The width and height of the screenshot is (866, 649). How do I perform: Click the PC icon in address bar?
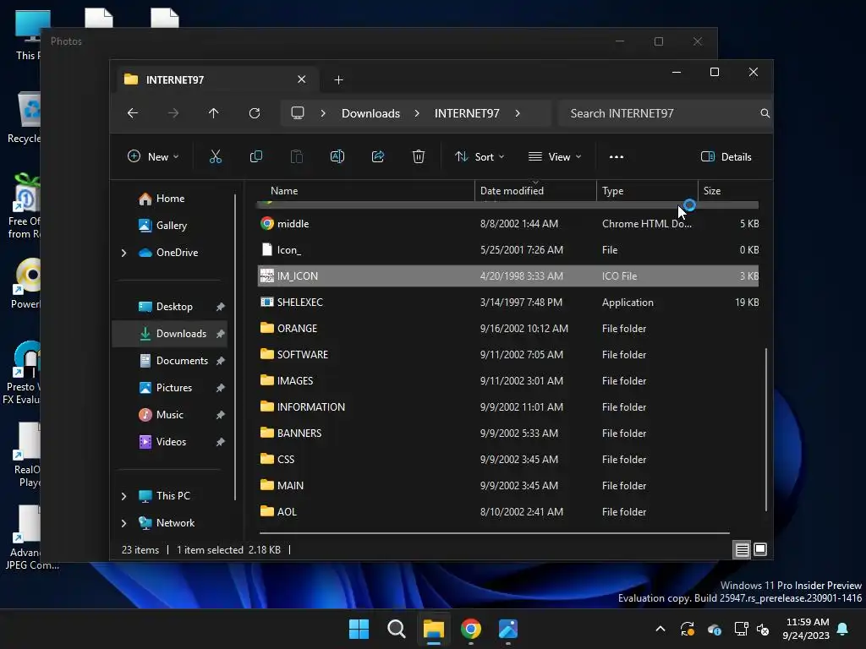click(298, 113)
